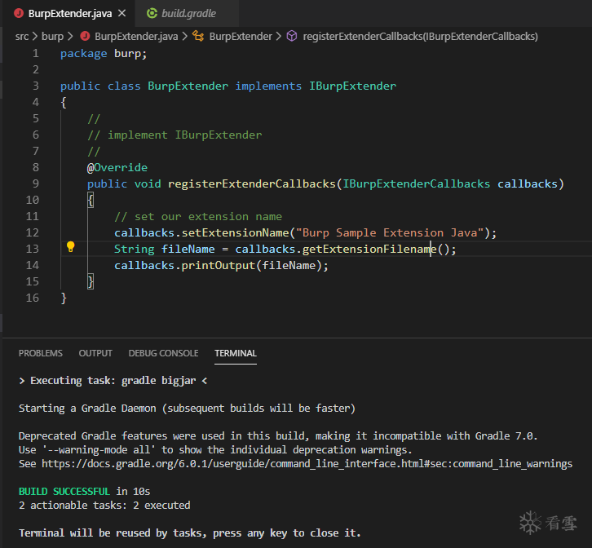Click 'IBurpExtender' in the class declaration
Screen dimensions: 592x548
click(x=352, y=86)
